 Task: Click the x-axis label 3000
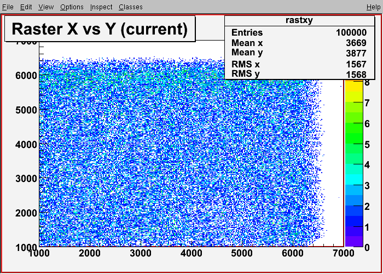tap(141, 253)
